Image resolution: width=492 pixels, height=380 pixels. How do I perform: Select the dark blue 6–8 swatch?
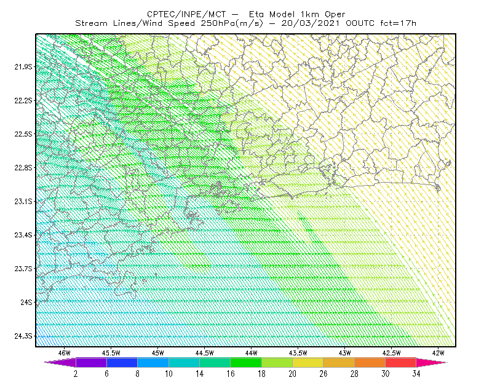coord(122,362)
